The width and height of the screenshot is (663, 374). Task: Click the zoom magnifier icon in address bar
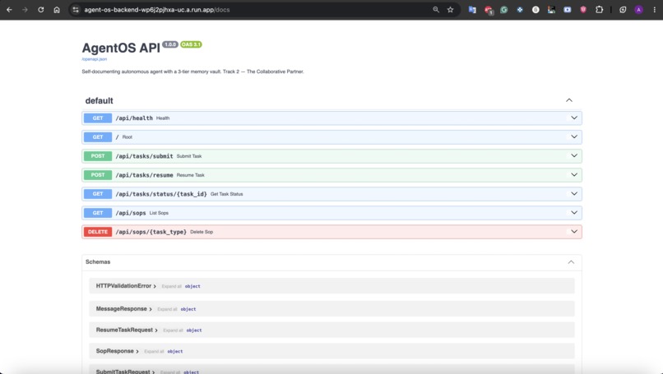click(436, 9)
